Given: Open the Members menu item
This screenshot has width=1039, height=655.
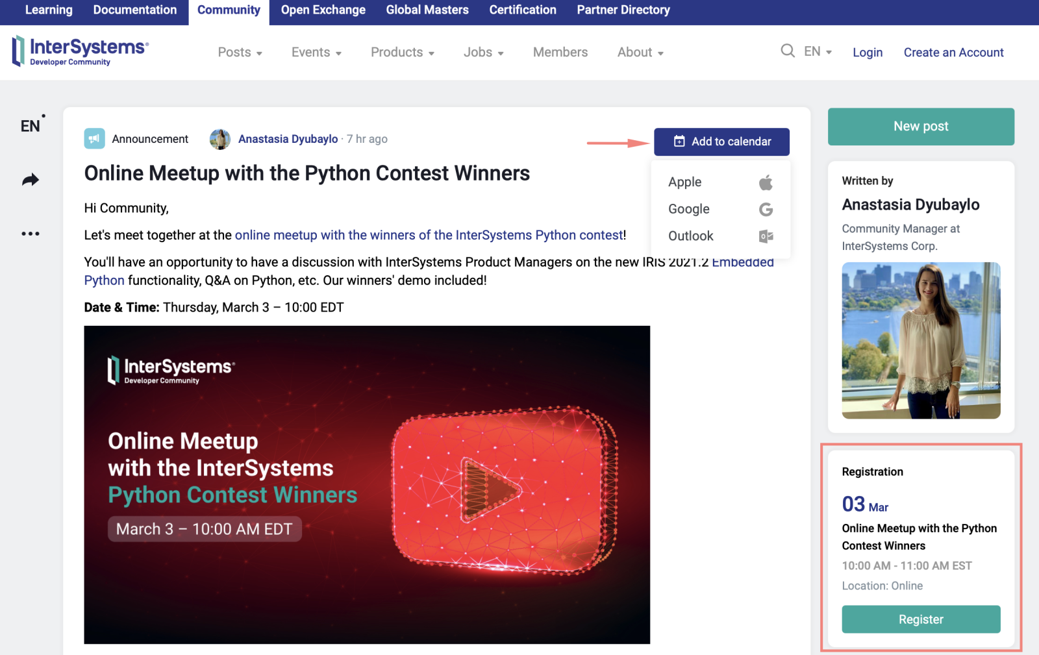Looking at the screenshot, I should 560,53.
